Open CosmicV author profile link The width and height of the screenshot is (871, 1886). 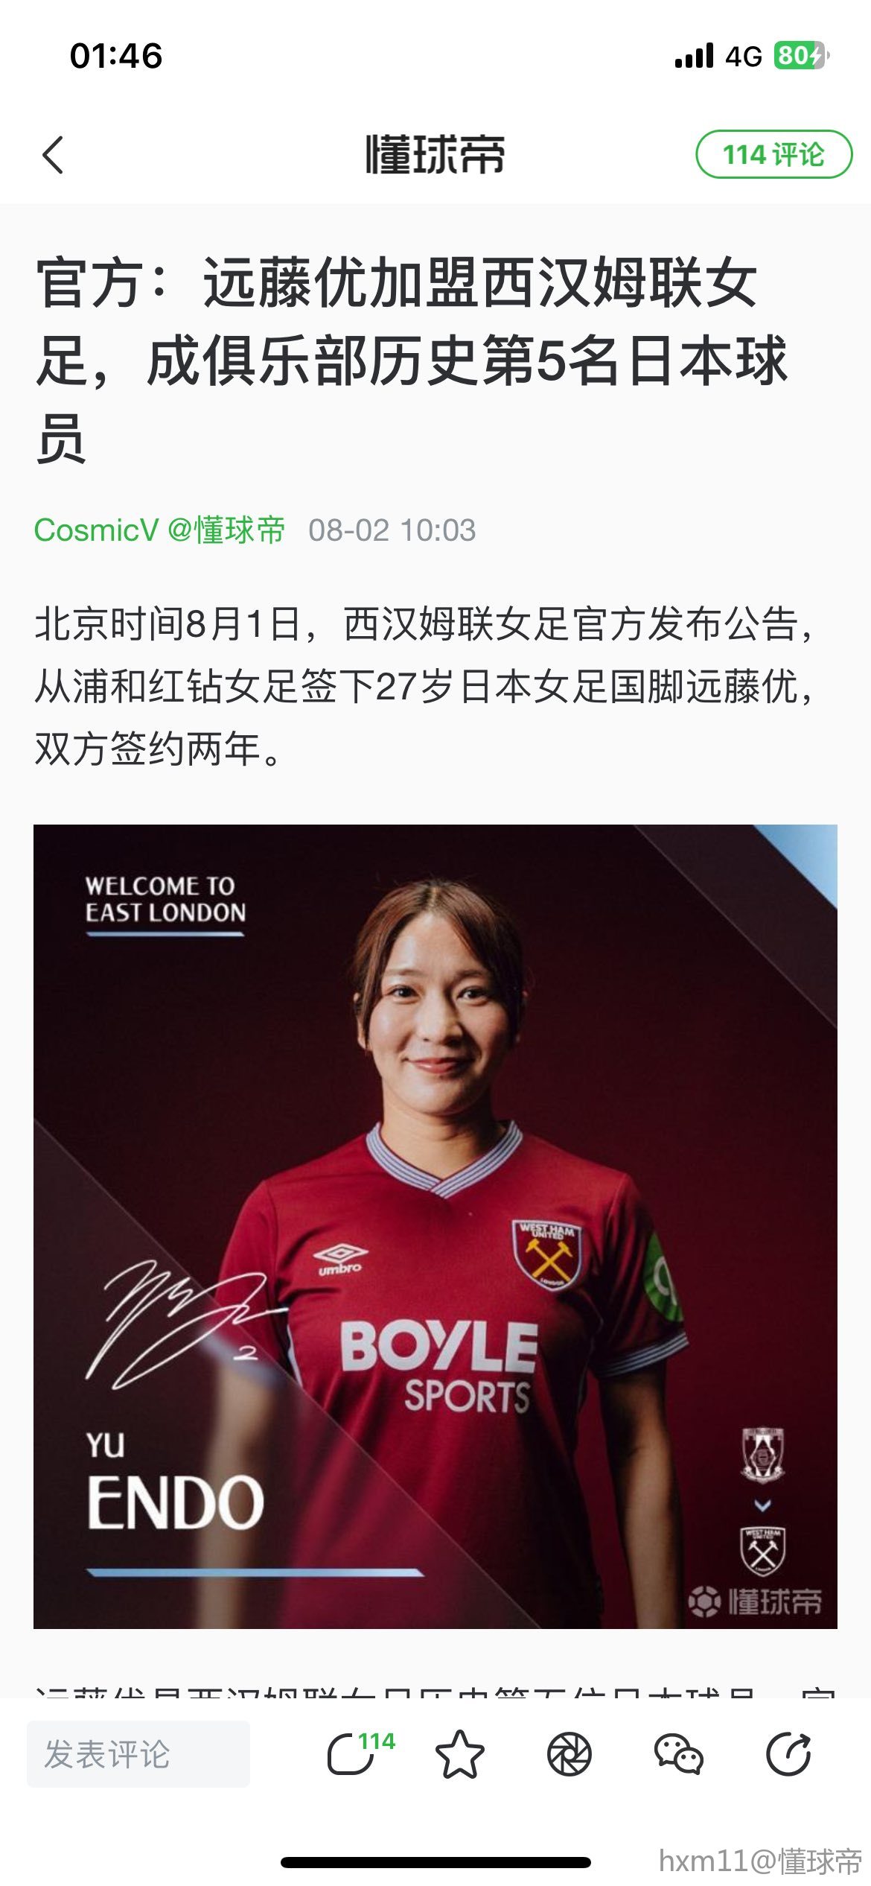click(96, 530)
